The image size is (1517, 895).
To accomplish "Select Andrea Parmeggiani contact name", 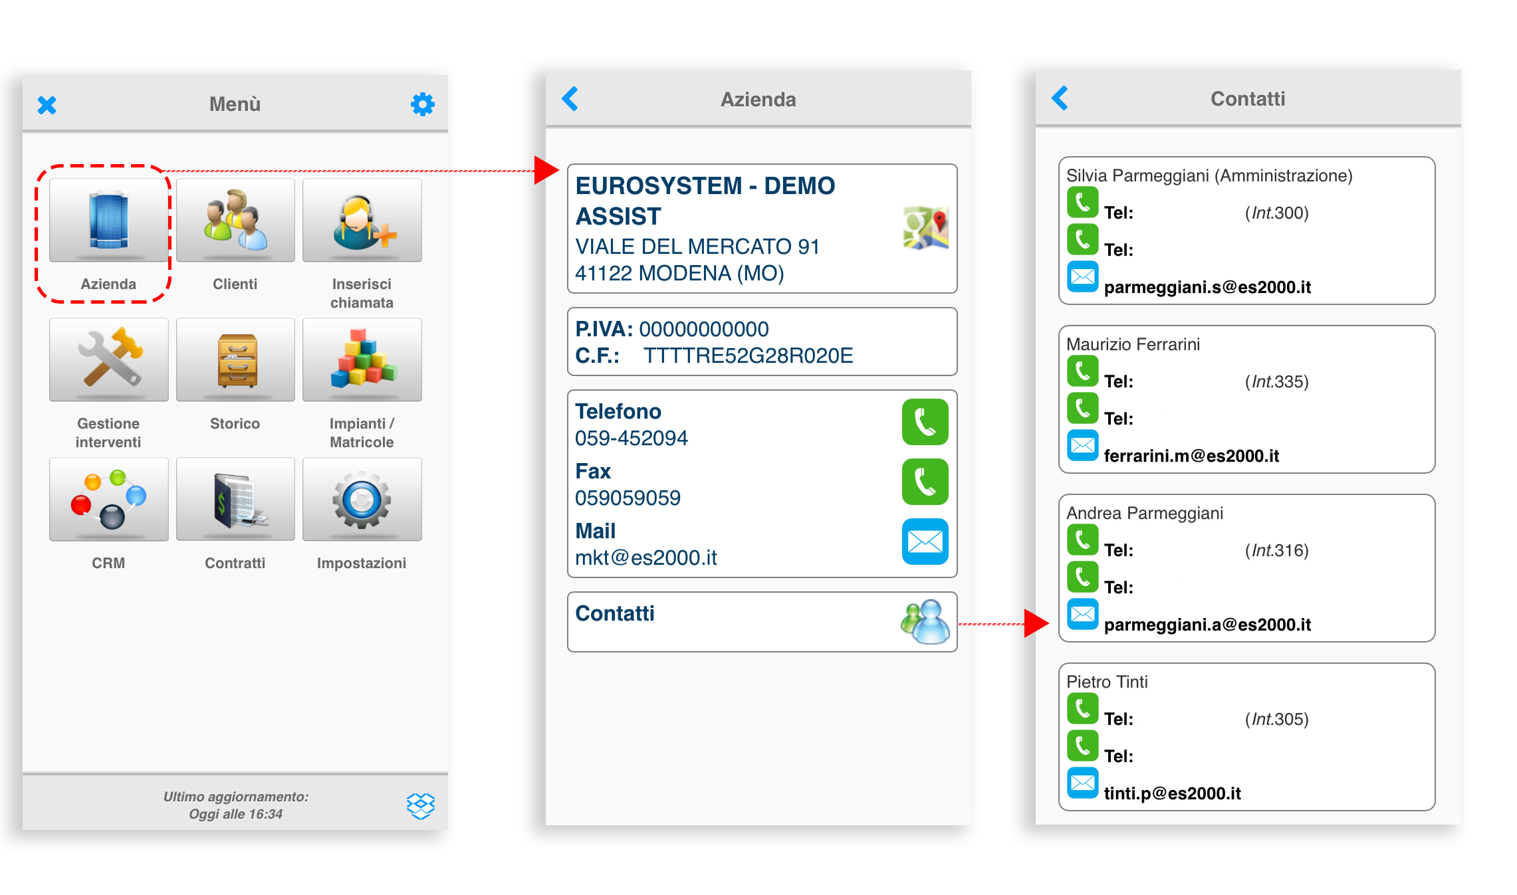I will [x=1145, y=513].
